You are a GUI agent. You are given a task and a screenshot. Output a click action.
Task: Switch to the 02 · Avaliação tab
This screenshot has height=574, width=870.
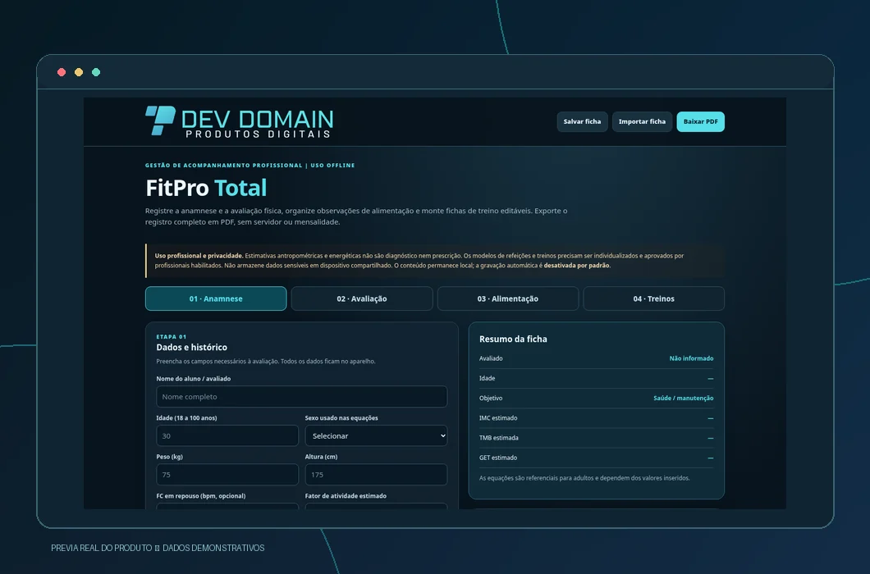(362, 298)
